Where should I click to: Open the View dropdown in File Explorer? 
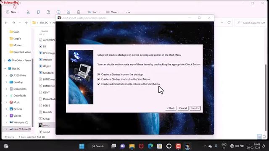coord(113,12)
